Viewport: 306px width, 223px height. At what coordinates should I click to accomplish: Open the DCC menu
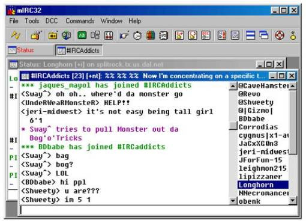[52, 21]
